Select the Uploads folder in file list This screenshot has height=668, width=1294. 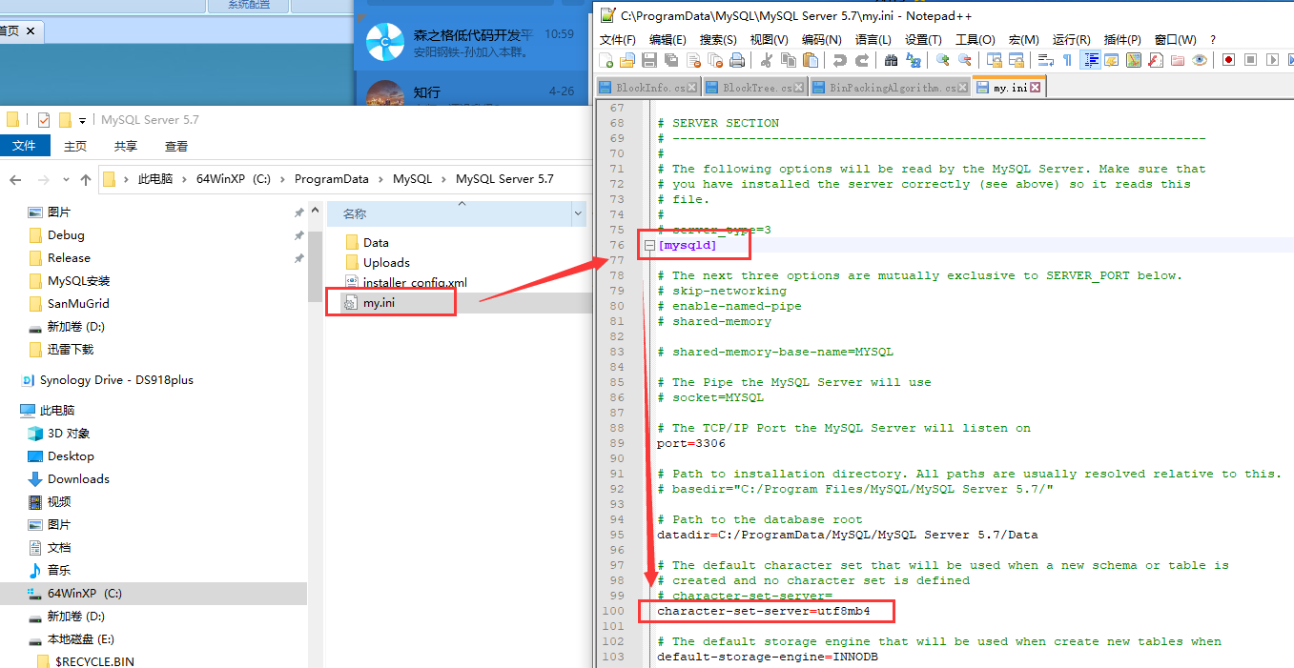(x=386, y=263)
